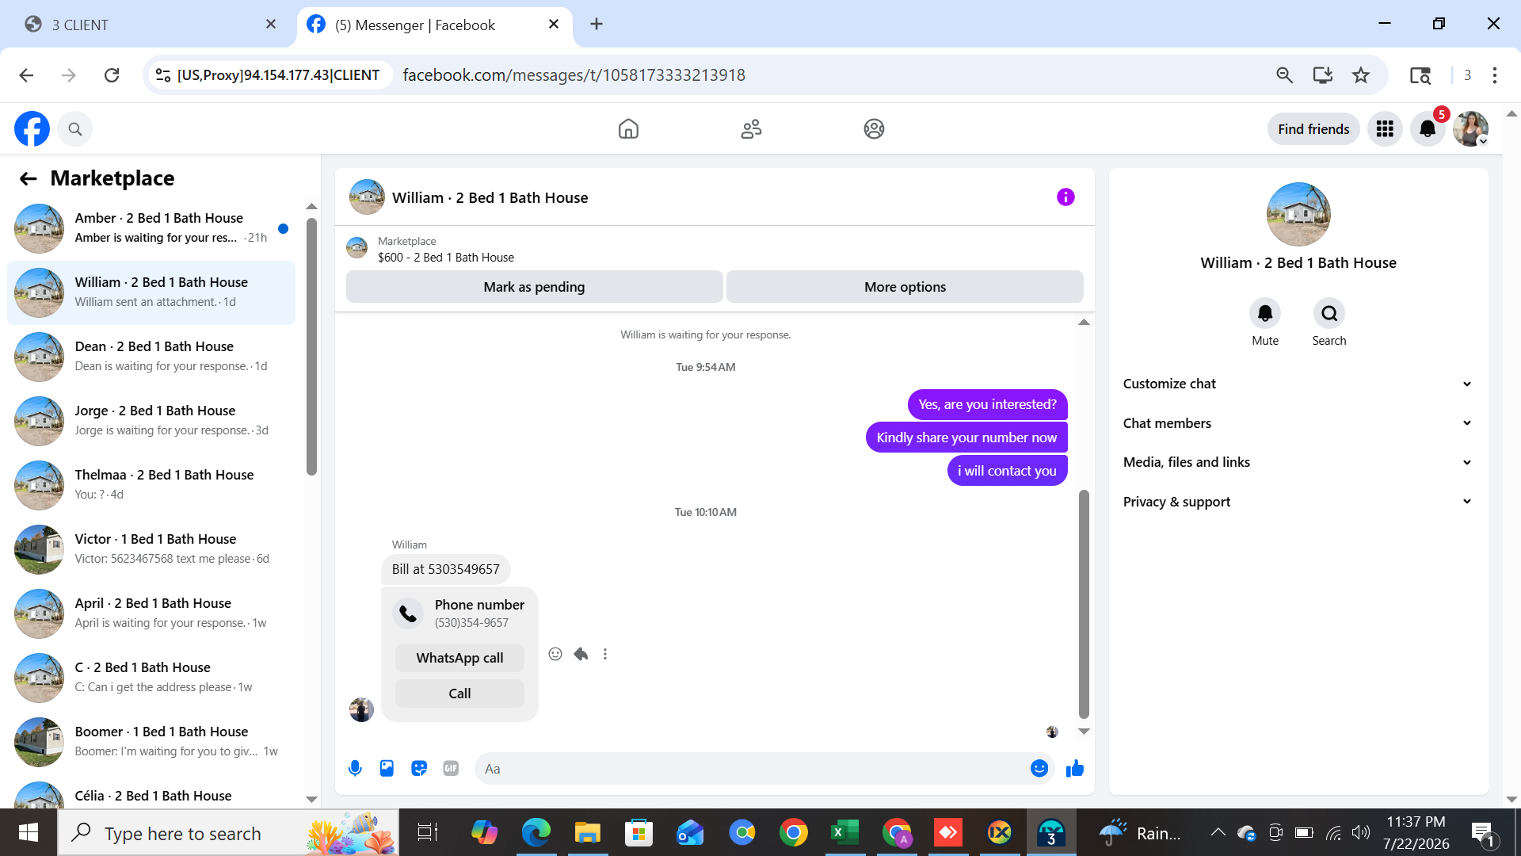Click the conversation list scroll down arrow
The image size is (1521, 856).
(311, 799)
